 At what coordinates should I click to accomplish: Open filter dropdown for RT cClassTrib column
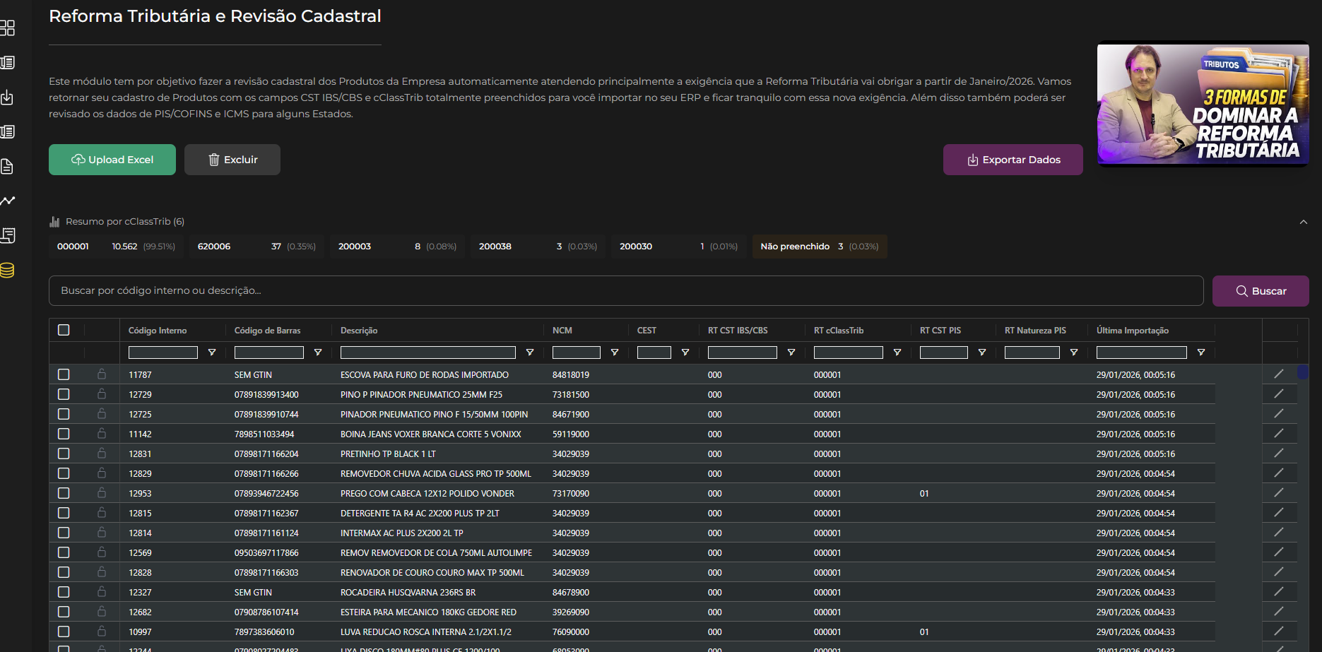[x=897, y=352]
